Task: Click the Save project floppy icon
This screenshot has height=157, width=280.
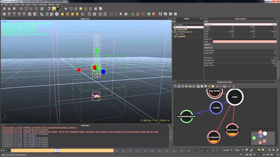Action: point(14,9)
